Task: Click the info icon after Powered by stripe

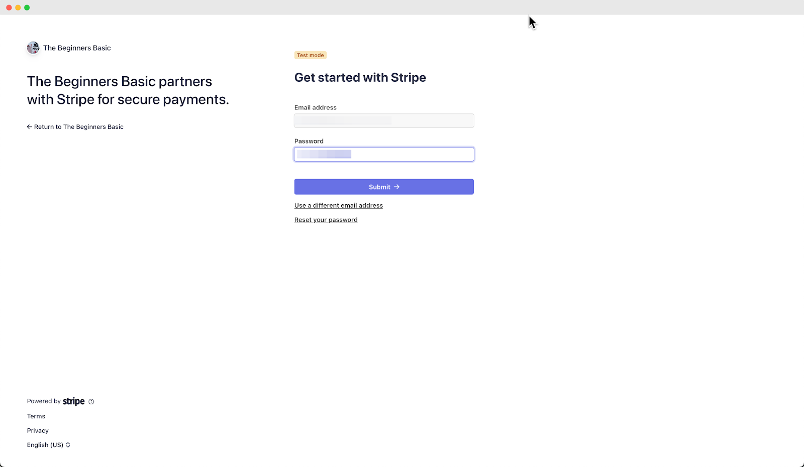Action: coord(91,401)
